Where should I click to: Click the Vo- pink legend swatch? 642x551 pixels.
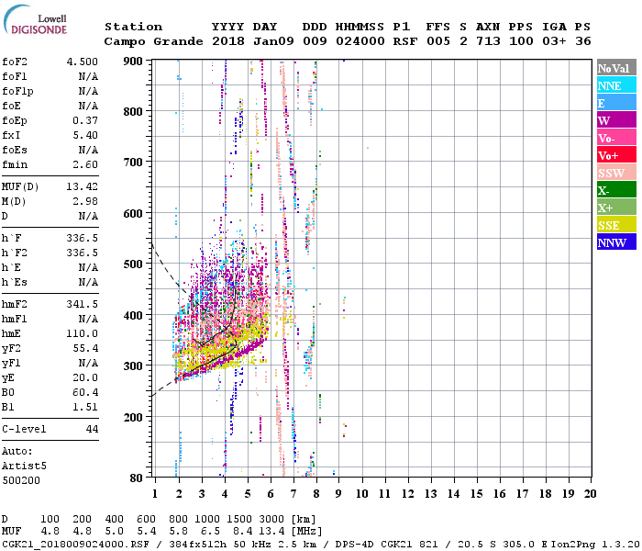pyautogui.click(x=616, y=138)
